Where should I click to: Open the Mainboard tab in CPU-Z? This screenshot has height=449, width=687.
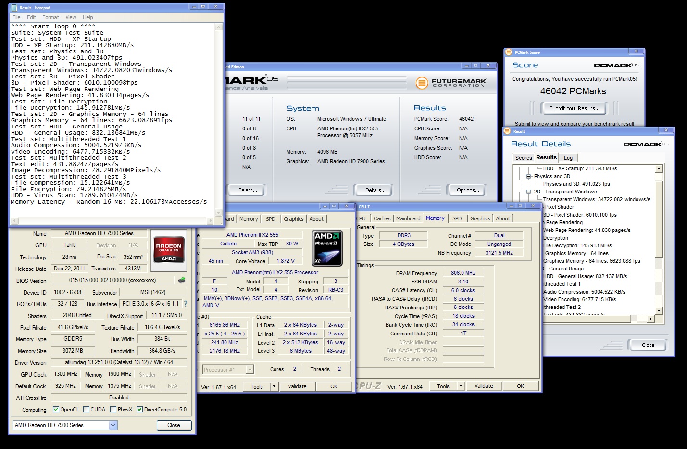408,218
